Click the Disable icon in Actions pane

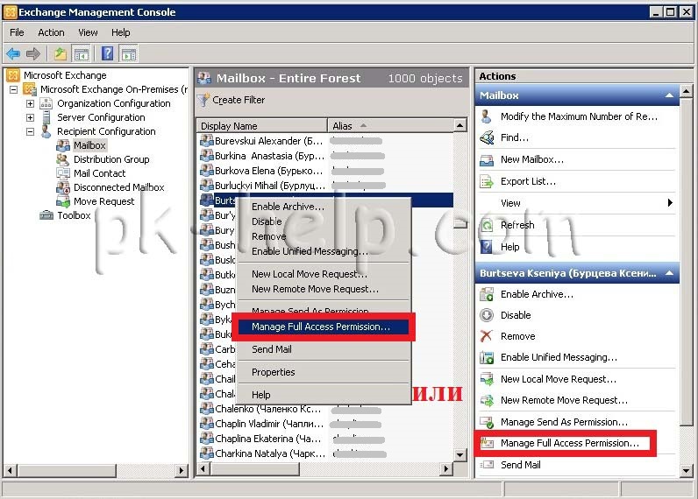487,315
